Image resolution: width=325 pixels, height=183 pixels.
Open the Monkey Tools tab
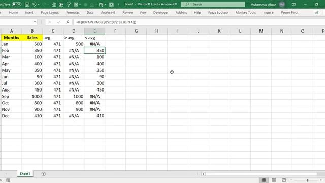pyautogui.click(x=246, y=12)
